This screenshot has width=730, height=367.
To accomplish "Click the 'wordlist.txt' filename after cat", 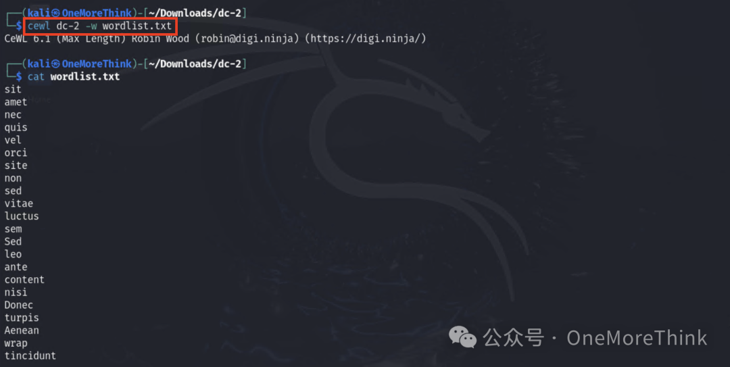I will [85, 77].
